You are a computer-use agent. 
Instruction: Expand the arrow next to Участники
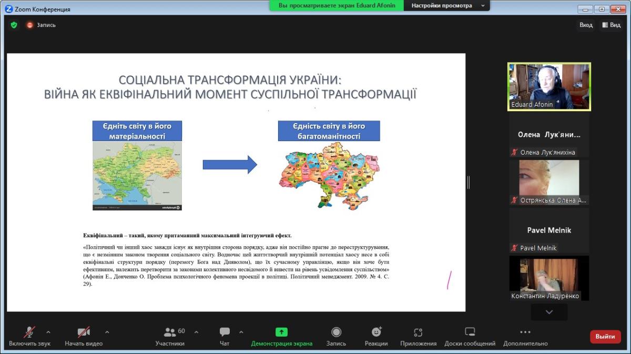pyautogui.click(x=197, y=332)
